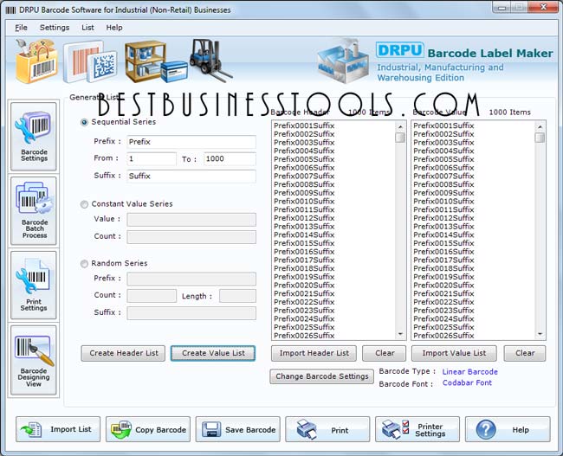
Task: Switch to Barcode Designing View icon
Action: [34, 360]
